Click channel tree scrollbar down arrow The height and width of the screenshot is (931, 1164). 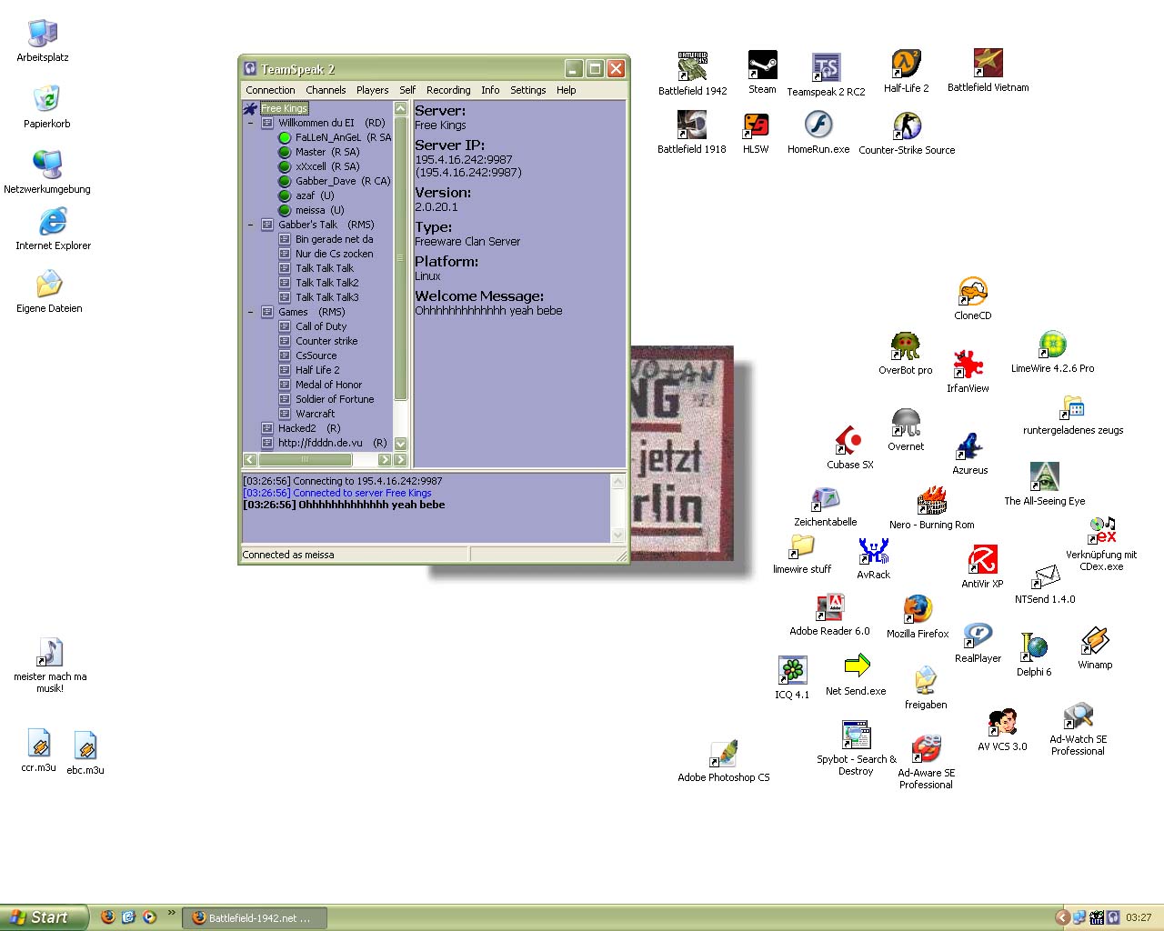click(x=400, y=444)
